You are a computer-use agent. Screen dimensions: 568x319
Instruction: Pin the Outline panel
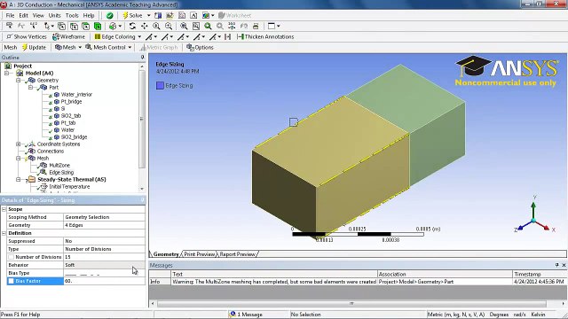tap(142, 58)
